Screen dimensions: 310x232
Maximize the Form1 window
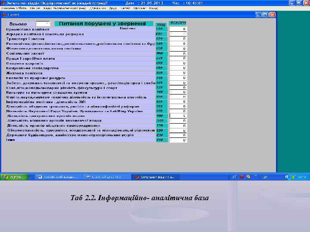click(265, 15)
